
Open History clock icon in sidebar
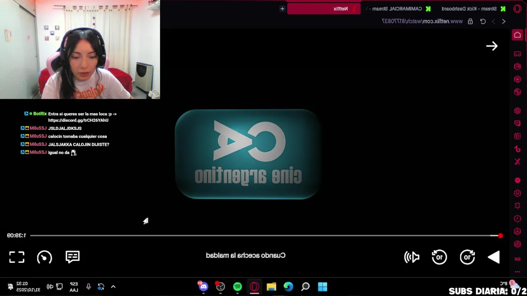coord(518,219)
